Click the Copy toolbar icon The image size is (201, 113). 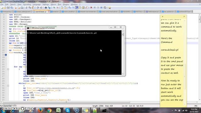[30, 8]
